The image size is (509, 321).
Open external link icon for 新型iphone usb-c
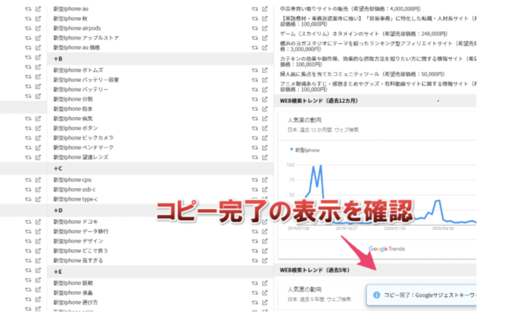pos(265,189)
